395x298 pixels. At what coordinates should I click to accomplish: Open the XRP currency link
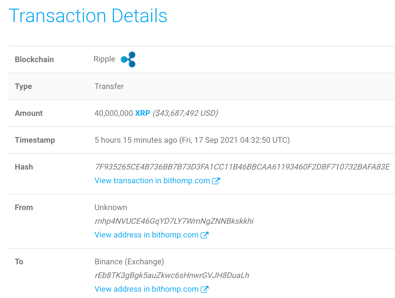pos(142,113)
